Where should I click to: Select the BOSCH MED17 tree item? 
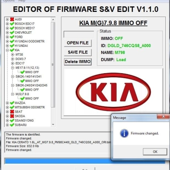[x=25, y=28]
